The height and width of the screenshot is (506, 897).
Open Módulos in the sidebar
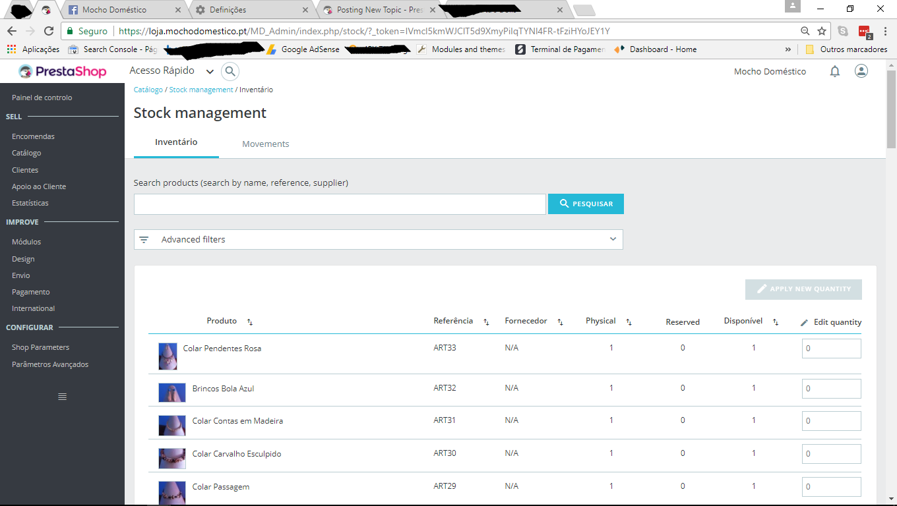[x=26, y=242]
